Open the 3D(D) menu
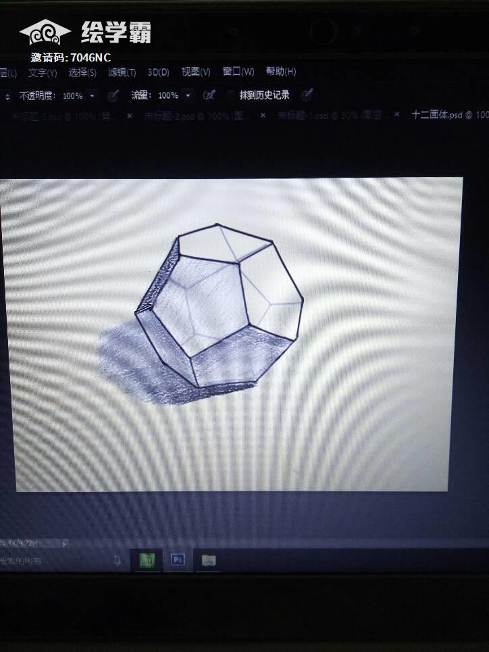This screenshot has width=489, height=652. pos(159,72)
